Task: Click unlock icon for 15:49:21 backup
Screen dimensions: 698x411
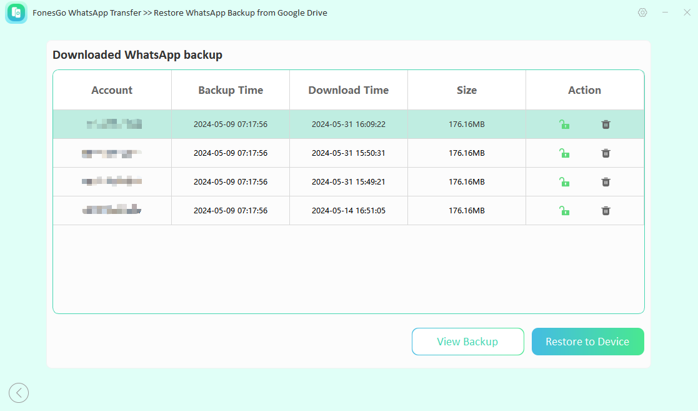Action: [x=564, y=182]
